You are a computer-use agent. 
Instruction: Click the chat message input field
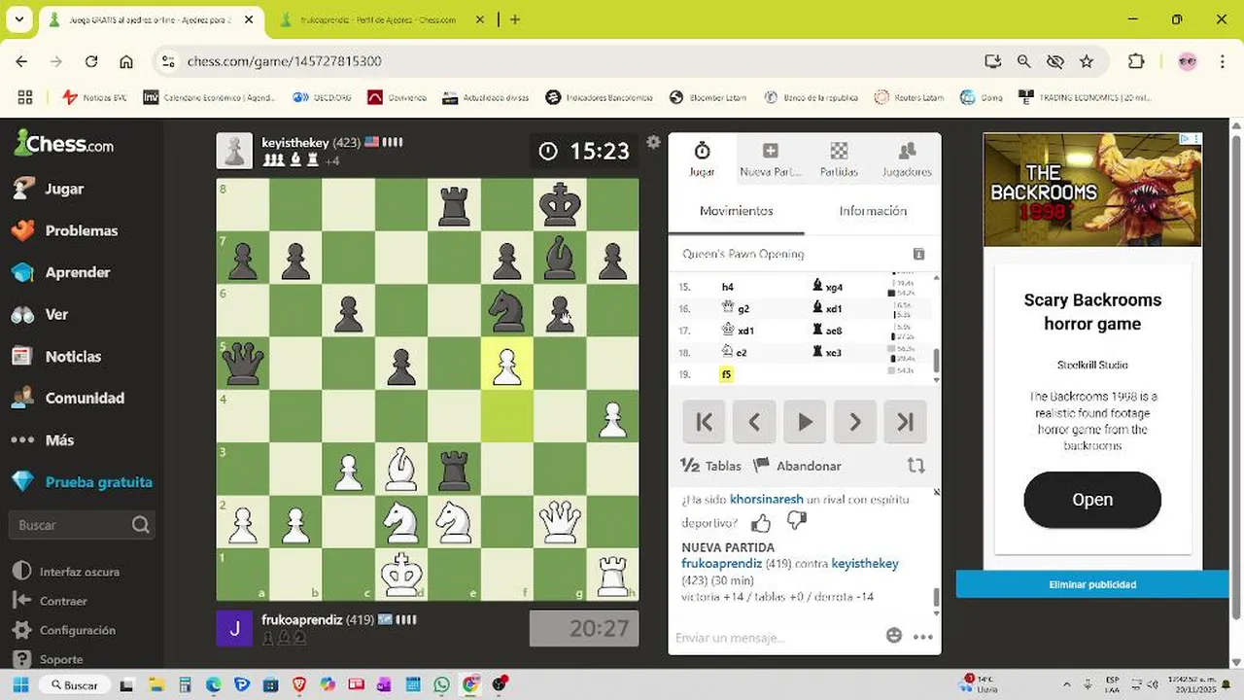(775, 638)
